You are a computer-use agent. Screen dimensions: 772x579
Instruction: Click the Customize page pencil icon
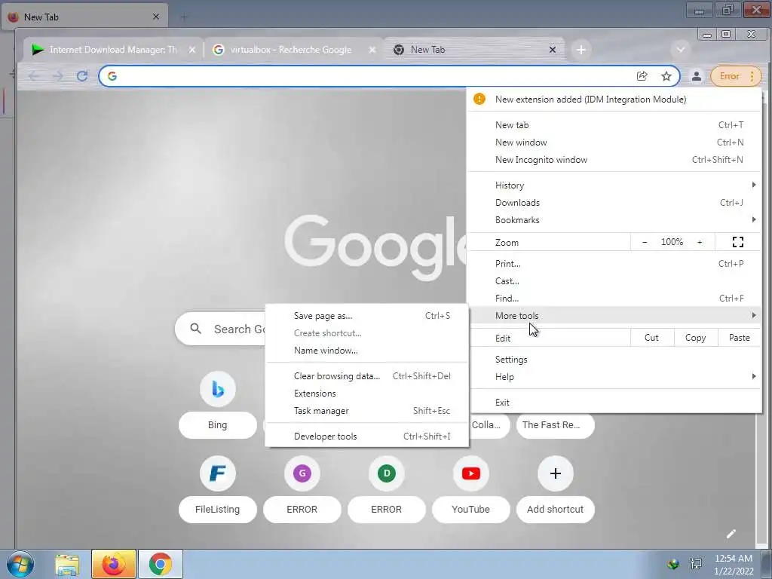(731, 534)
